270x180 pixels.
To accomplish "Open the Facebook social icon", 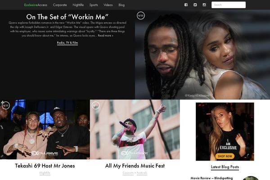I will pyautogui.click(x=186, y=5).
